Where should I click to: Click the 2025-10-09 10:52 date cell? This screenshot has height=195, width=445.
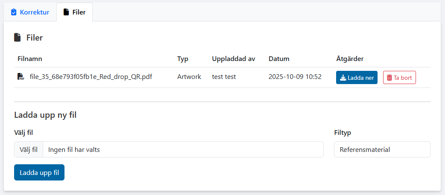click(295, 77)
